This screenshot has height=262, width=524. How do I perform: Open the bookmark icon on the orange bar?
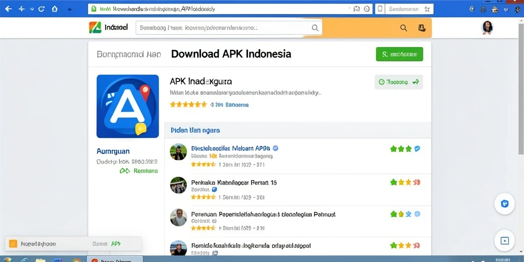(422, 28)
